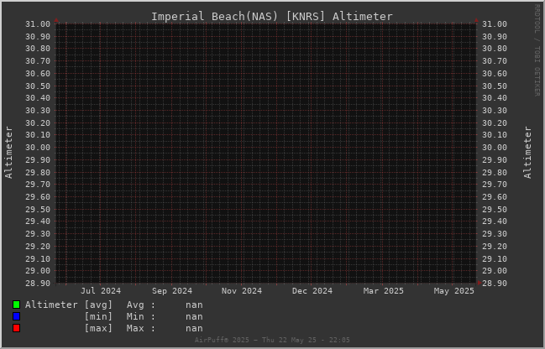Click the right axis '31.00' value
This screenshot has width=545, height=349.
(495, 24)
